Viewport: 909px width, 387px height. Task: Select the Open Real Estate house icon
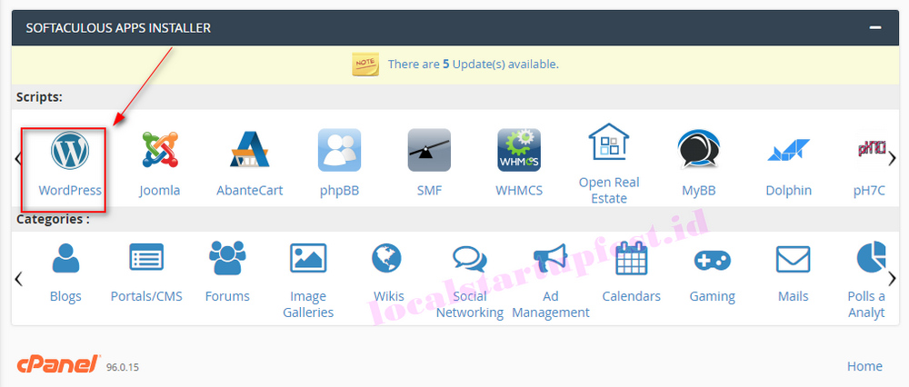click(609, 142)
